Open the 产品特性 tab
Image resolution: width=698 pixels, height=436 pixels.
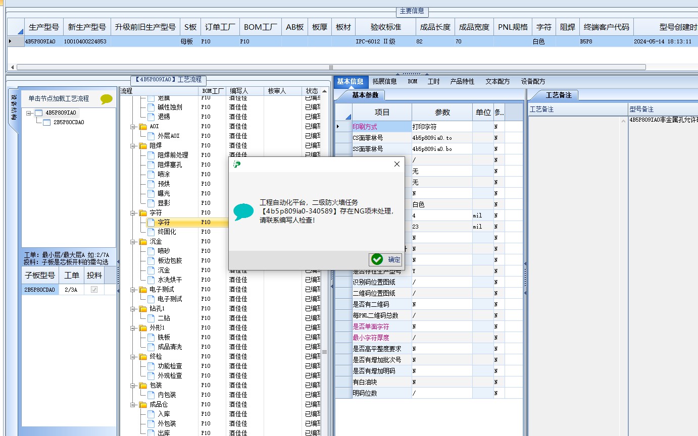pyautogui.click(x=462, y=81)
